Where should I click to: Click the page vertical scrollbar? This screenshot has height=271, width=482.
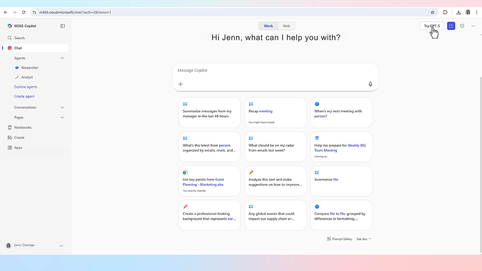(481, 165)
